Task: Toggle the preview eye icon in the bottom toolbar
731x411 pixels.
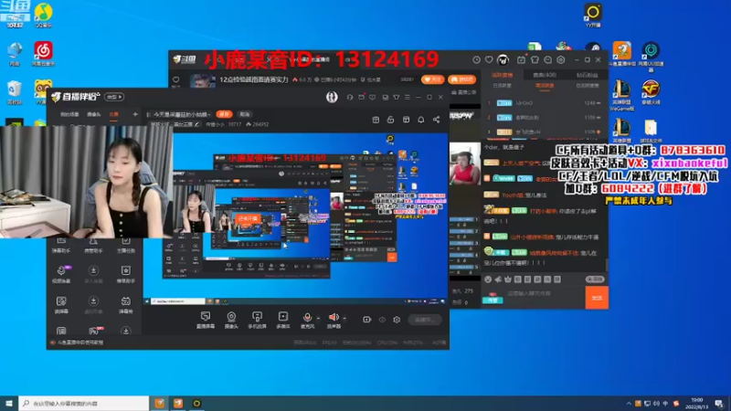Action: (x=382, y=320)
